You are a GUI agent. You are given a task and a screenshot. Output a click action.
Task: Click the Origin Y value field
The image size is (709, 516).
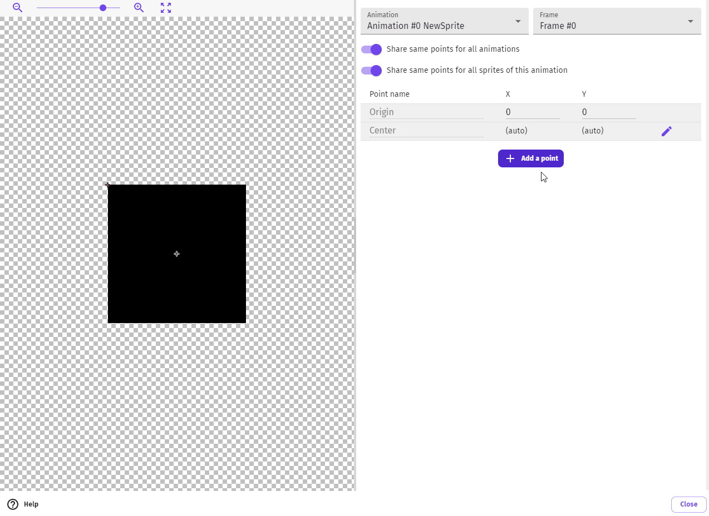pos(609,112)
